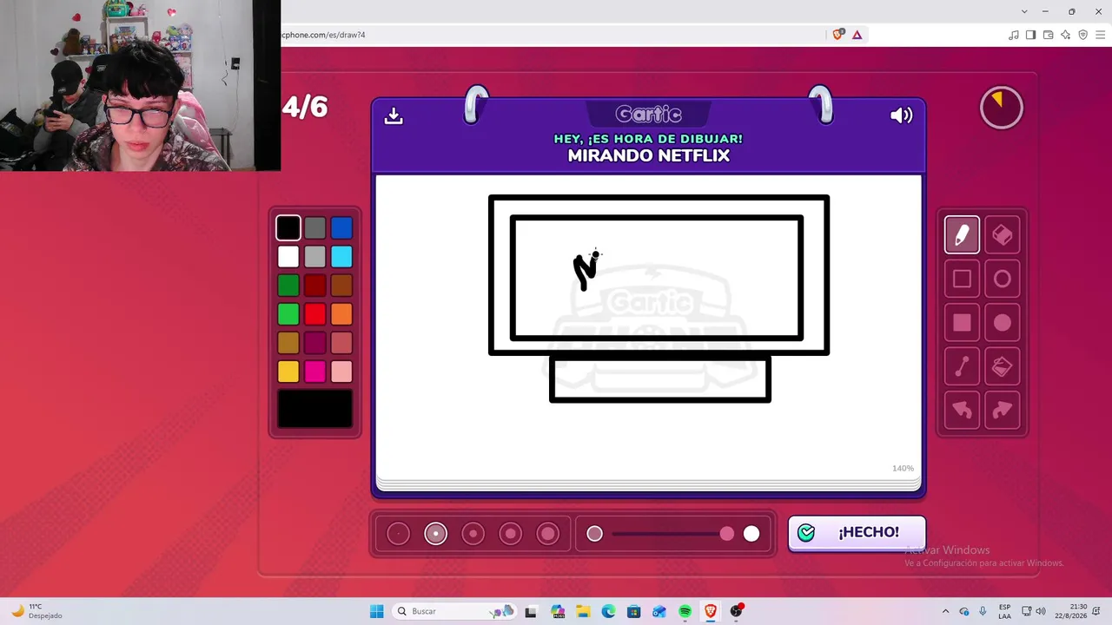The width and height of the screenshot is (1112, 625).
Task: Launch Leo AI sparkle icon
Action: [1066, 35]
